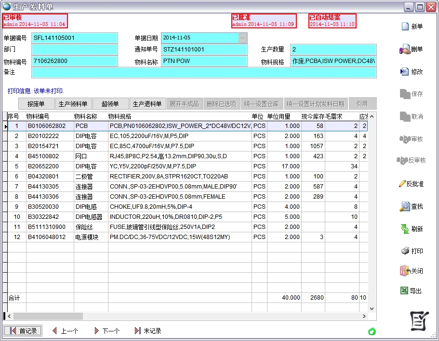Jump to the last record with 末记录
The image size is (439, 341).
pyautogui.click(x=148, y=331)
